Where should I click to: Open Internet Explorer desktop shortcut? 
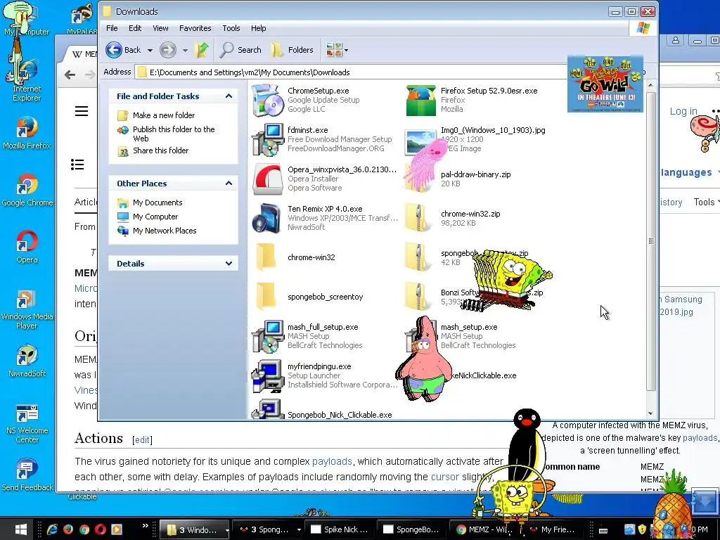tap(27, 80)
